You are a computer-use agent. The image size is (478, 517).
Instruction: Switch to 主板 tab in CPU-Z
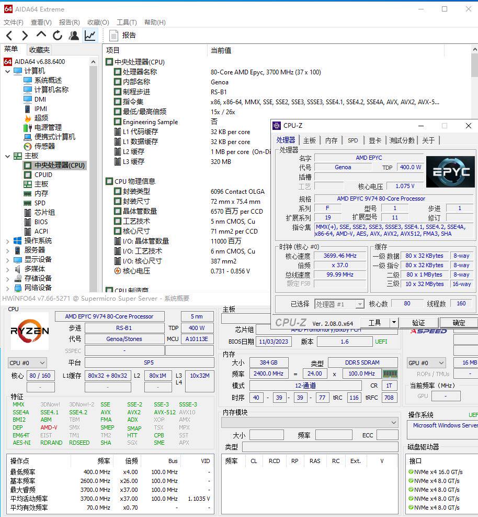[310, 140]
